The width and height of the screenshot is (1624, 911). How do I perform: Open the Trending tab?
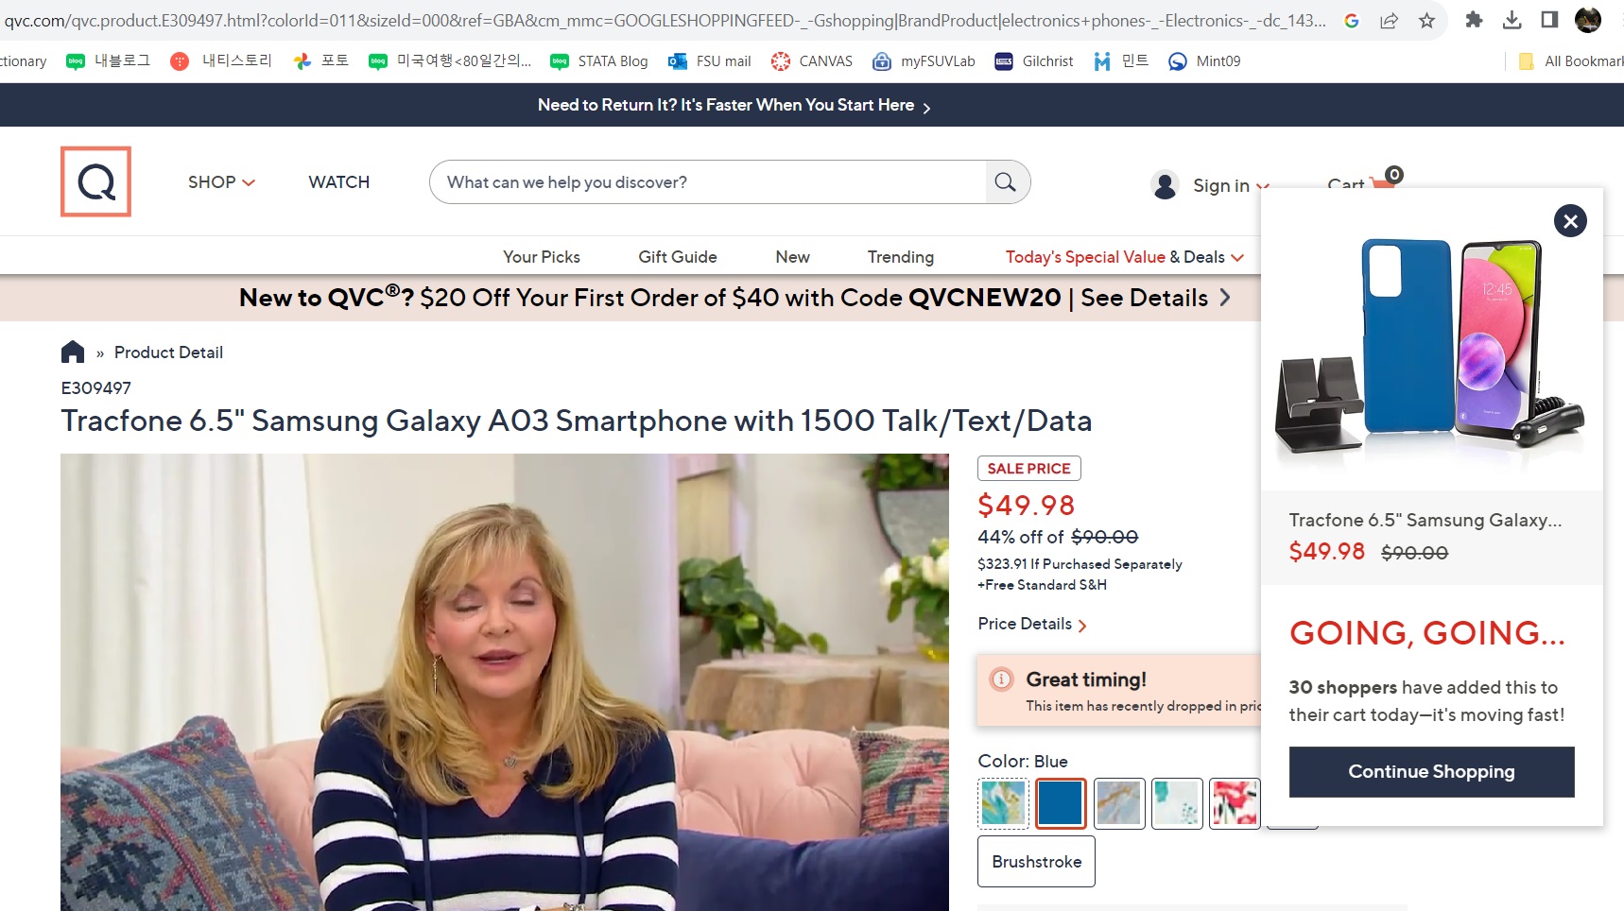(901, 257)
